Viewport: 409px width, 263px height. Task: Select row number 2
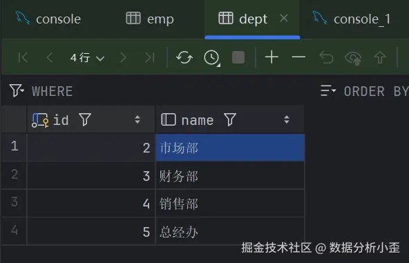(15, 175)
